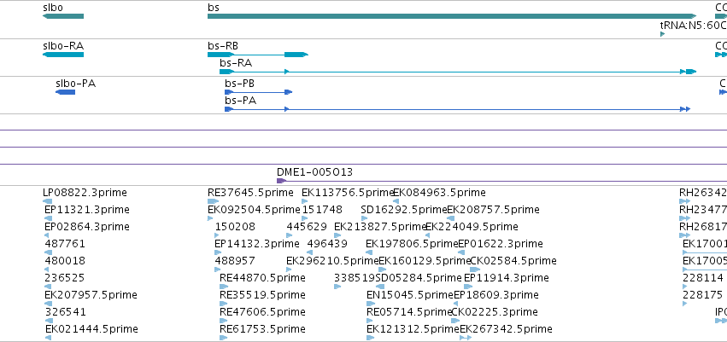Select EST CK02225.3prime
727x342 pixels.
tap(495, 312)
